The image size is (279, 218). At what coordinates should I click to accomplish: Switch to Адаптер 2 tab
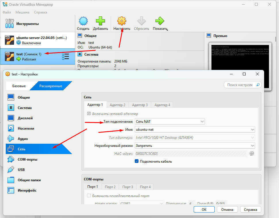pos(118,105)
